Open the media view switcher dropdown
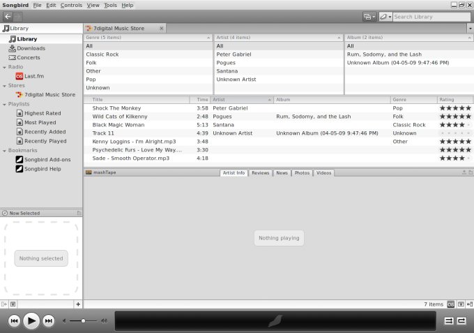The height and width of the screenshot is (333, 474). 369,17
